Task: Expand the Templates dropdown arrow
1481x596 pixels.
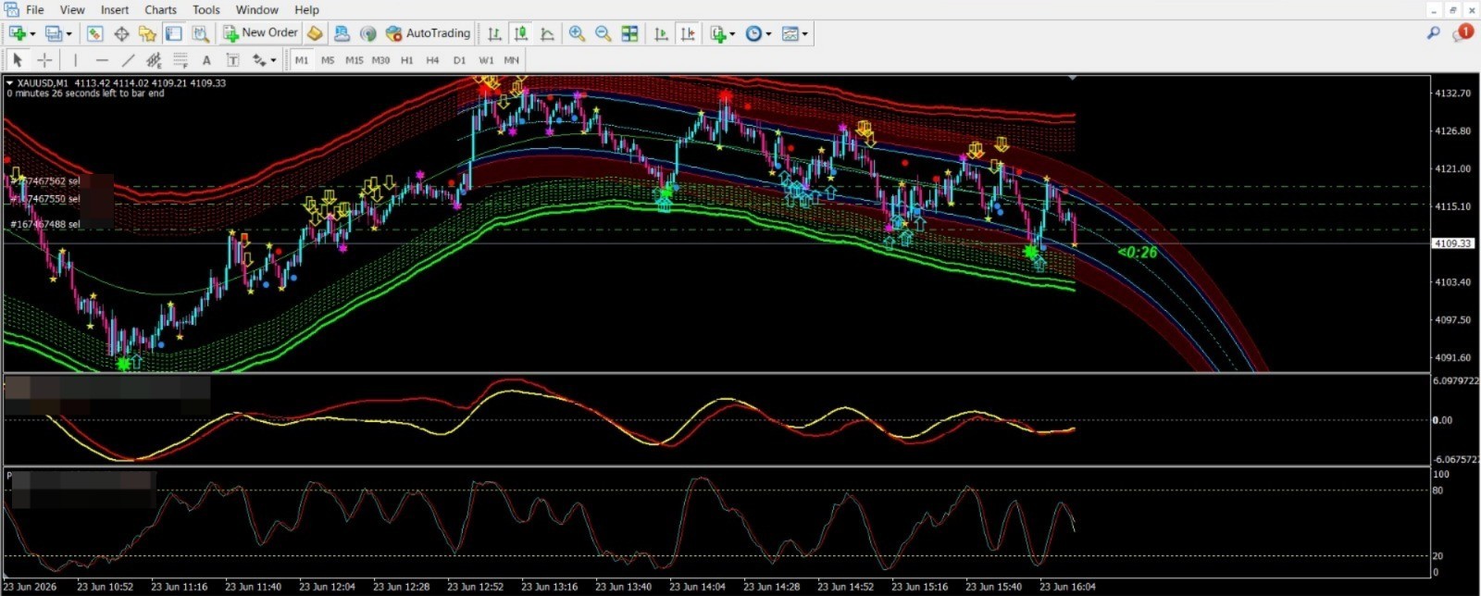Action: point(804,34)
